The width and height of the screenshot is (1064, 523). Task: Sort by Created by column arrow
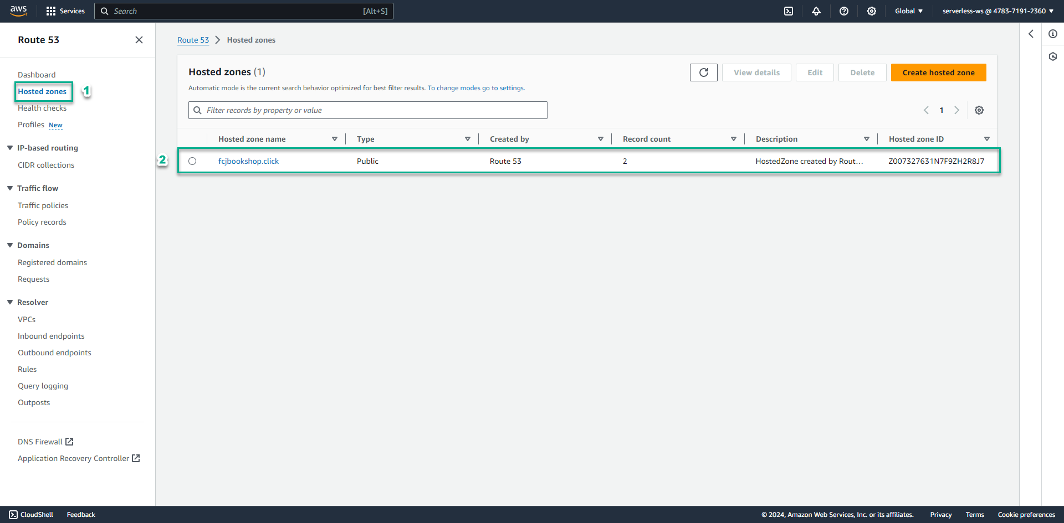click(601, 139)
